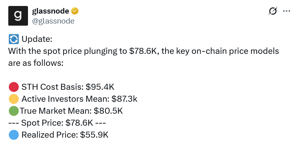Click the Update: heading text
The height and width of the screenshot is (150, 299).
coord(37,39)
